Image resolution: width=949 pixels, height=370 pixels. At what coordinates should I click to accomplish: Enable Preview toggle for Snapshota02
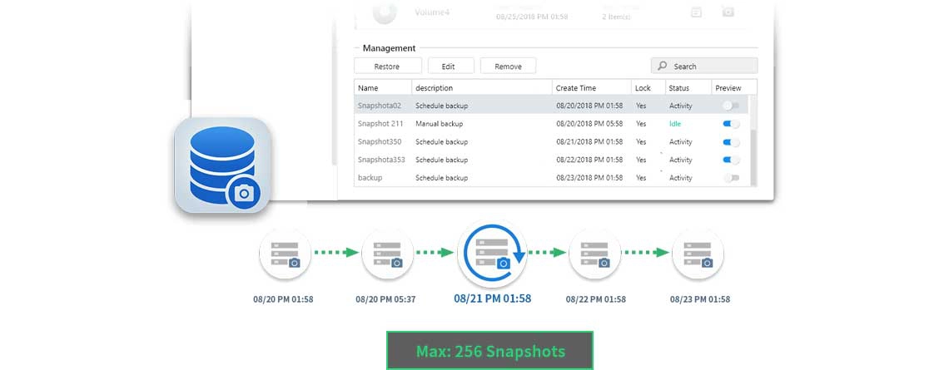pos(731,106)
